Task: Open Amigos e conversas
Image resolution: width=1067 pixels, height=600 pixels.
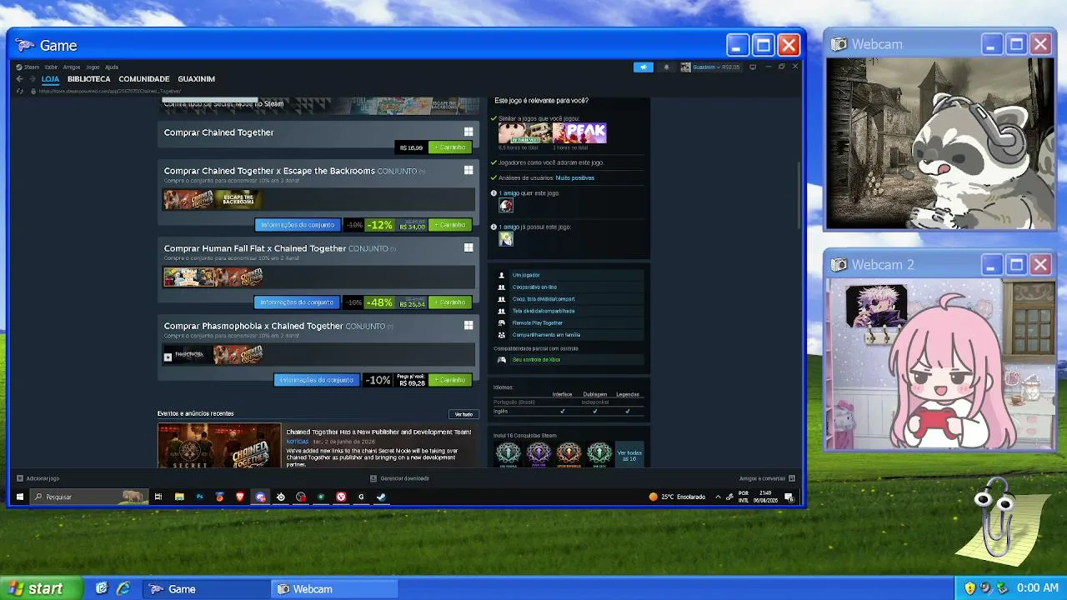Action: [762, 478]
